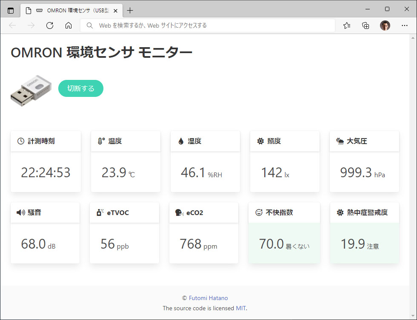Click the spray can icon beside eTVOC

click(x=100, y=212)
